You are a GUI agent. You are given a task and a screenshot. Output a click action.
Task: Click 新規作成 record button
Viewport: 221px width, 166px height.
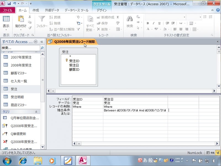tap(106, 17)
